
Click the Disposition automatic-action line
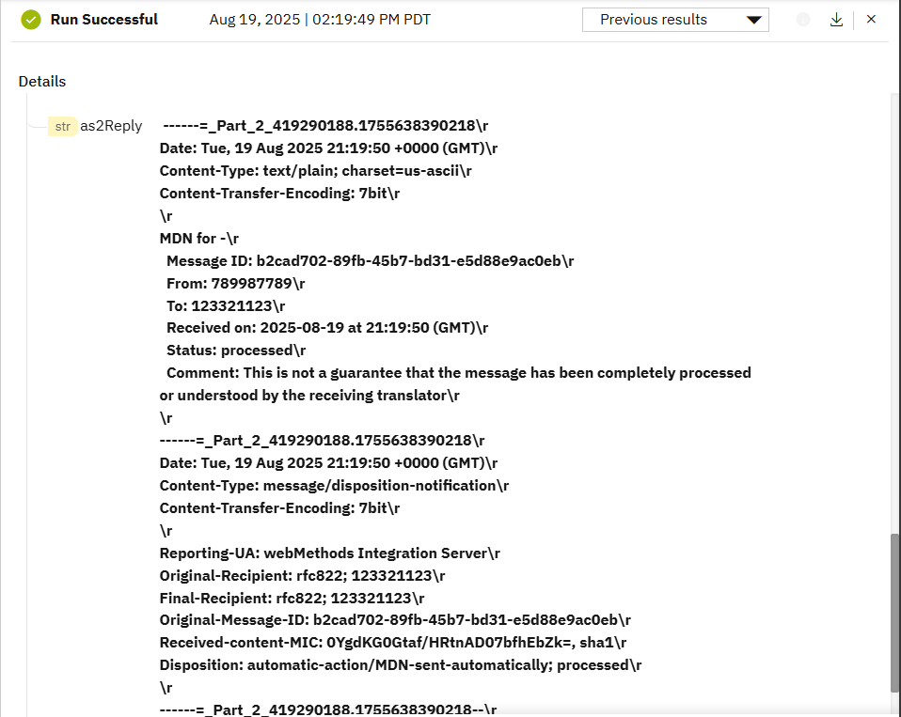click(x=401, y=665)
